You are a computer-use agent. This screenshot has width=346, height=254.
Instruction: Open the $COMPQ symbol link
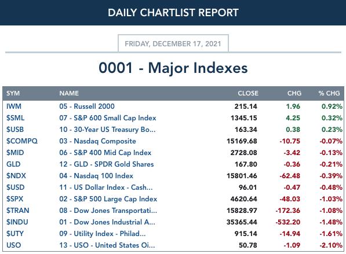(22, 141)
